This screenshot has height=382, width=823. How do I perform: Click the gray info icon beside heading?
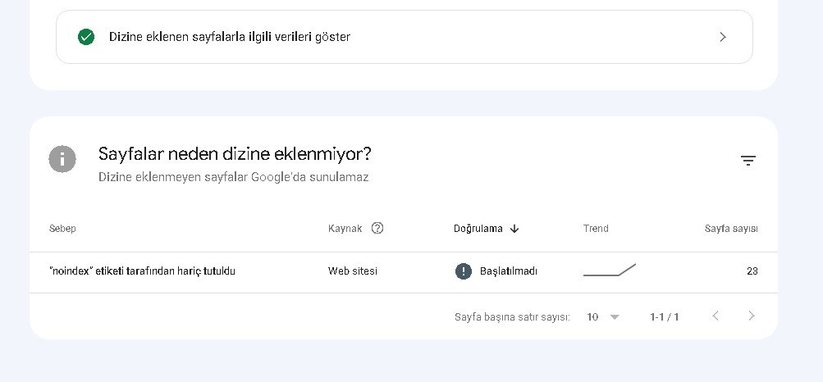pyautogui.click(x=62, y=159)
